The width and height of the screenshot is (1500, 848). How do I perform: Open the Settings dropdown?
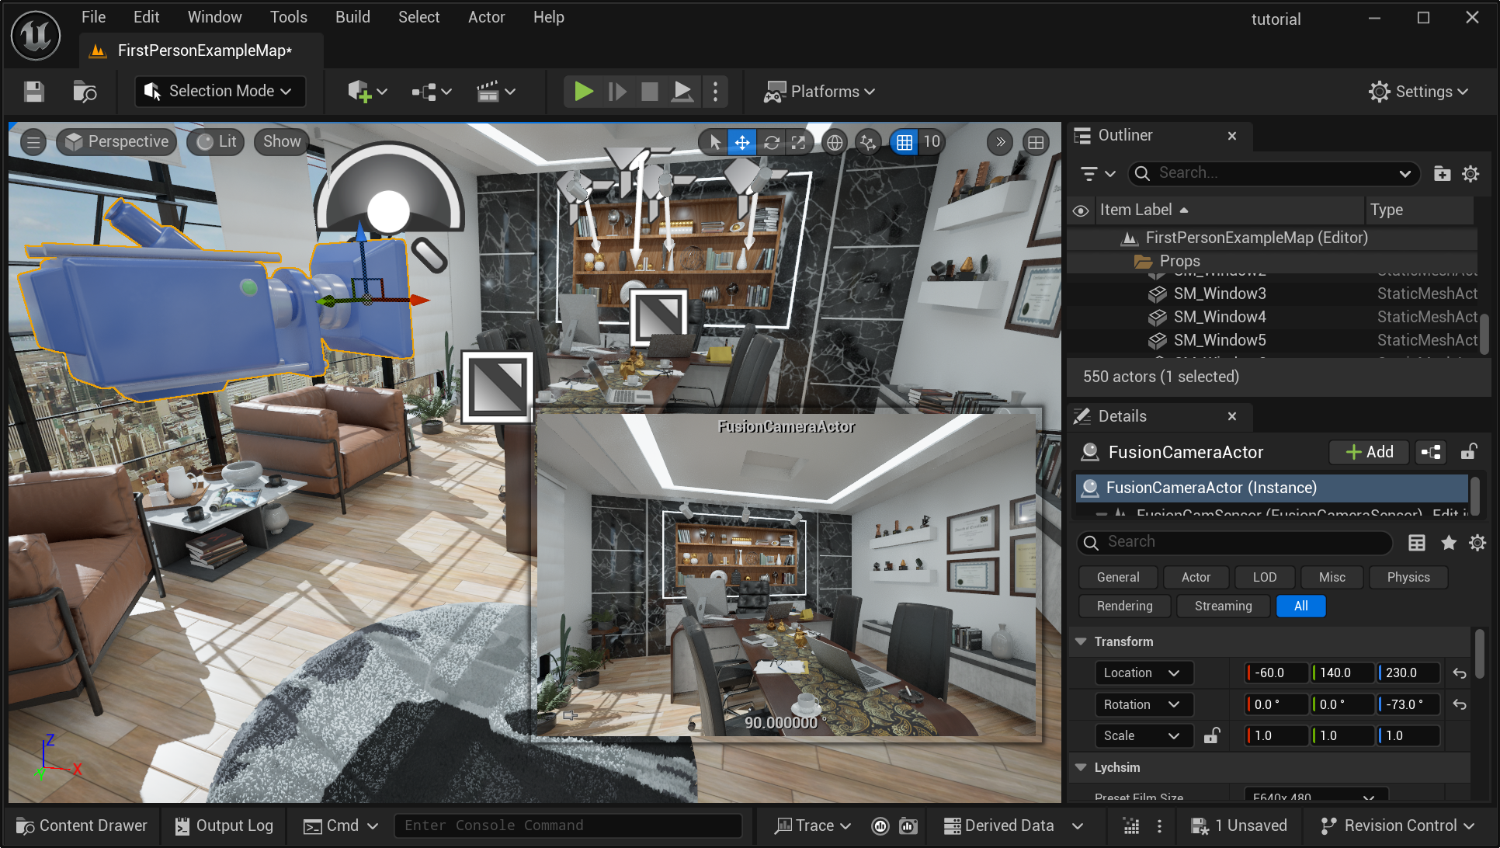(1419, 92)
